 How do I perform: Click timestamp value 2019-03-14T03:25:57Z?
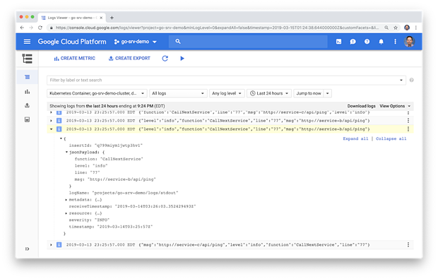(125, 227)
